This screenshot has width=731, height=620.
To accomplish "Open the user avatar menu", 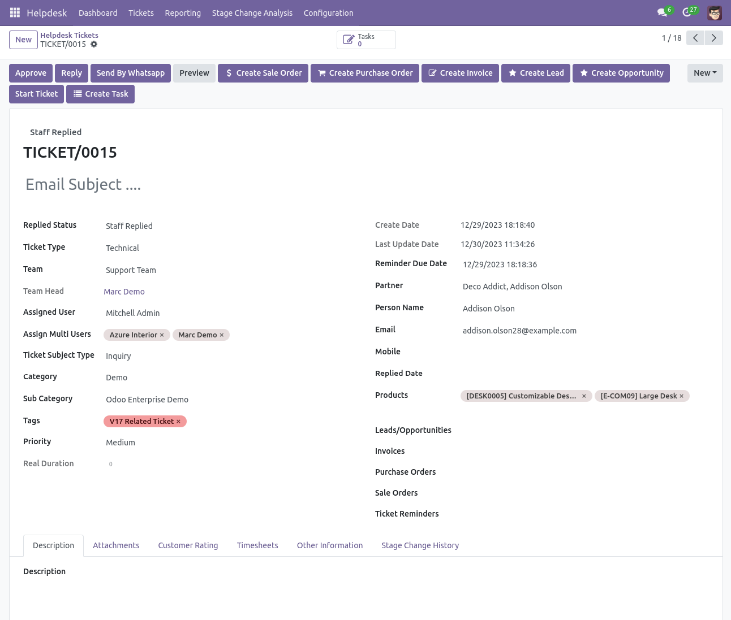I will 715,12.
